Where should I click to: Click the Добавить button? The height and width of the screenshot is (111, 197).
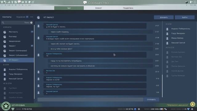coord(164,17)
